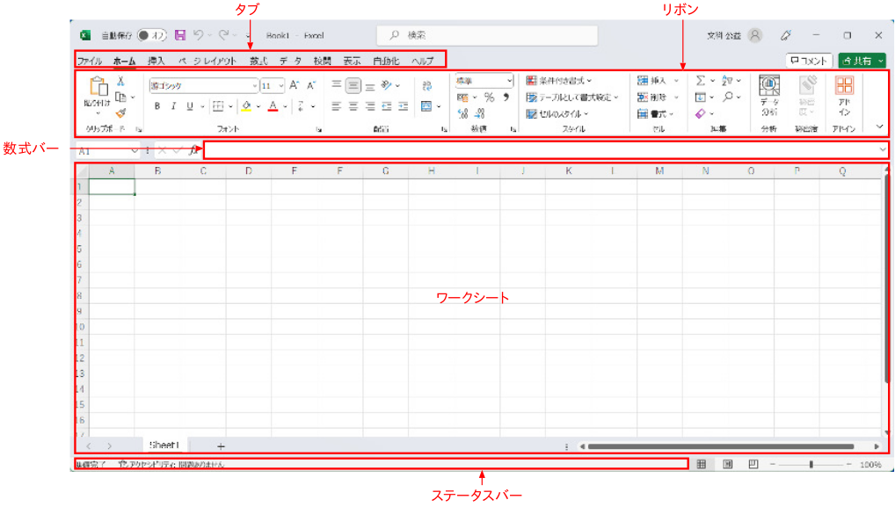The width and height of the screenshot is (895, 507).
Task: Click the Center align icon
Action: pyautogui.click(x=353, y=106)
